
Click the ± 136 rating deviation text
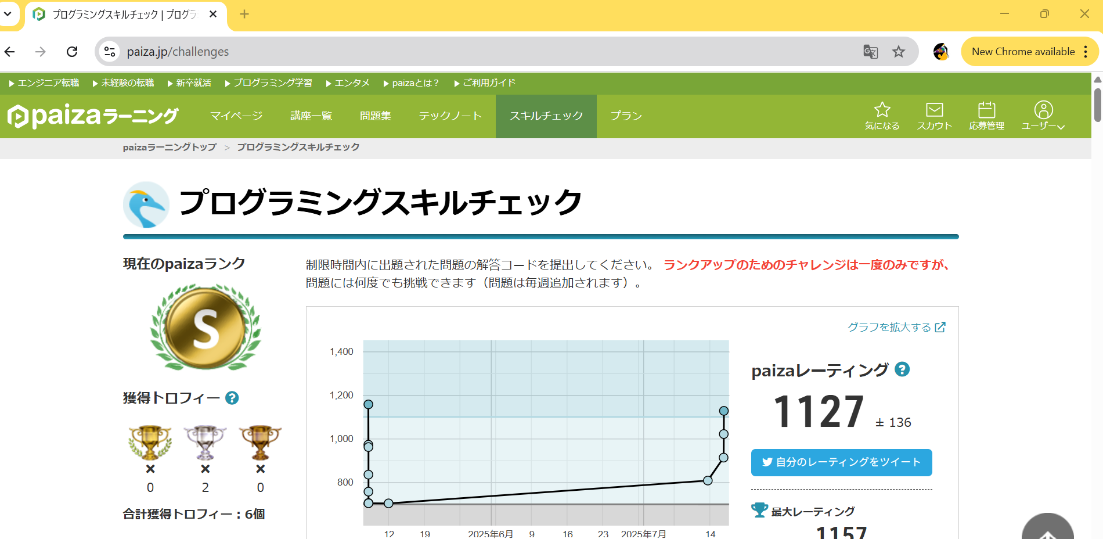pyautogui.click(x=893, y=423)
